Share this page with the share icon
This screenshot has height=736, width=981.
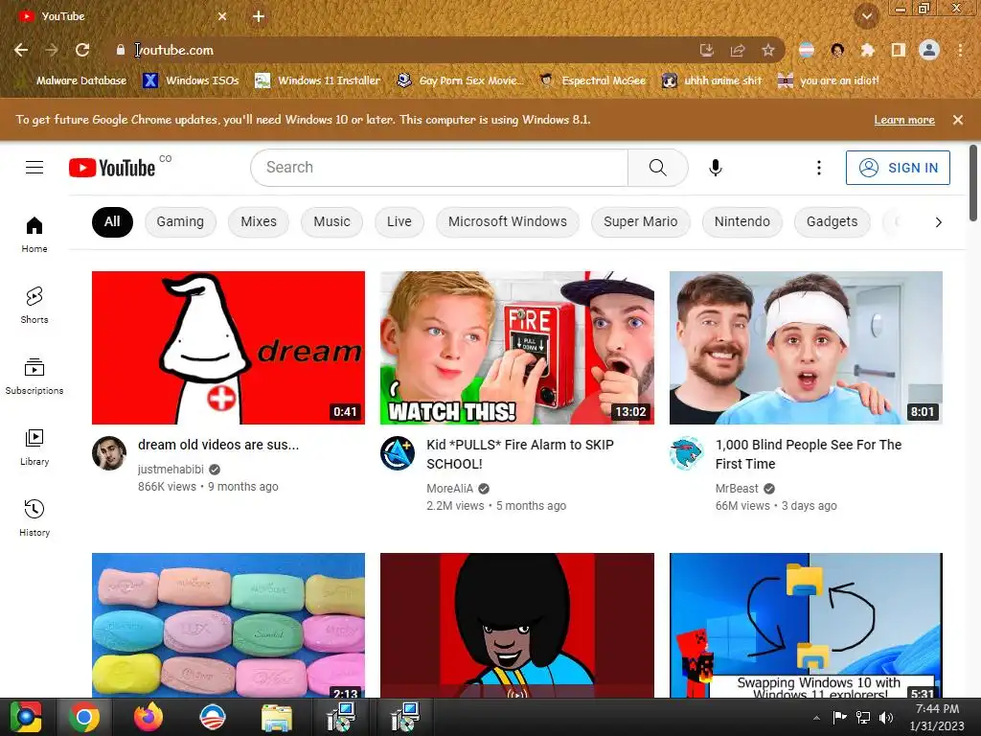(x=738, y=50)
